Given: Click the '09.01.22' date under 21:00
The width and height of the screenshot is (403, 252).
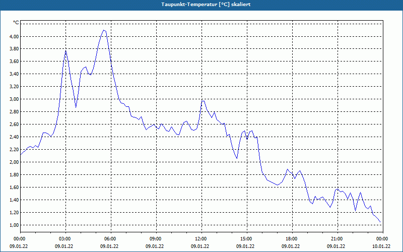Looking at the screenshot, I should [x=336, y=246].
